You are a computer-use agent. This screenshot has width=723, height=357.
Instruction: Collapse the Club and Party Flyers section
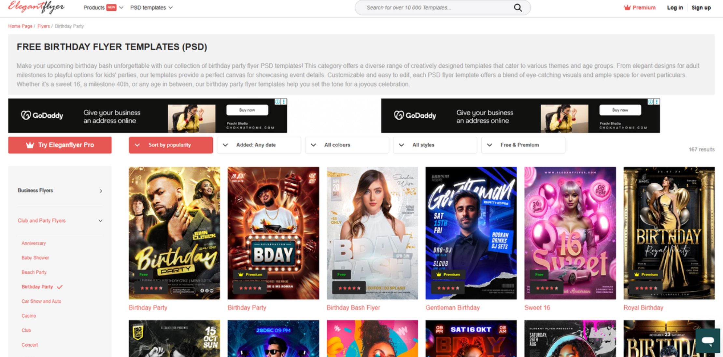click(x=101, y=221)
